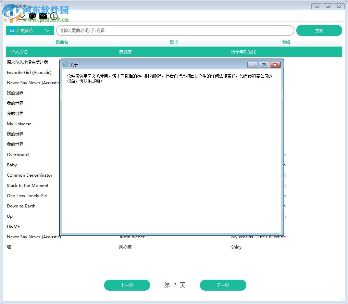Close the 关于 dialog with its red X
The width and height of the screenshot is (348, 304).
point(275,65)
